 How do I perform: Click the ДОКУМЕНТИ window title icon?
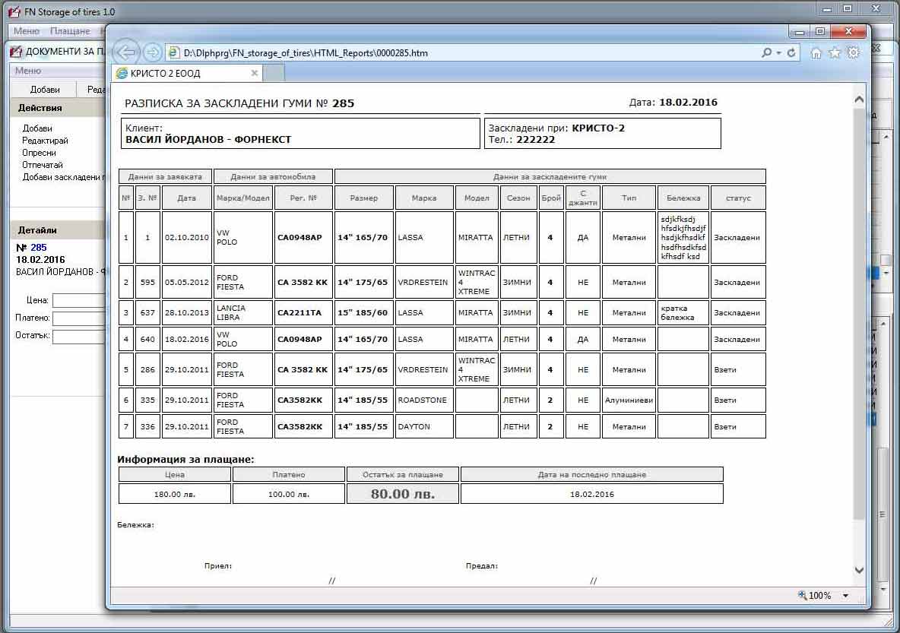point(16,52)
